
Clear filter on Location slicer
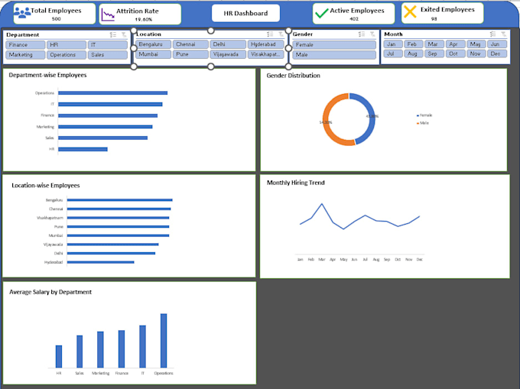[x=281, y=34]
